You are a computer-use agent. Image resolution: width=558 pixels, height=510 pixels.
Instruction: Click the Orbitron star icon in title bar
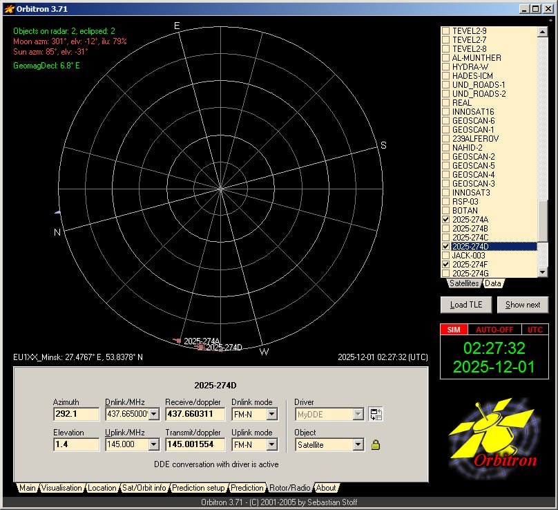point(9,8)
